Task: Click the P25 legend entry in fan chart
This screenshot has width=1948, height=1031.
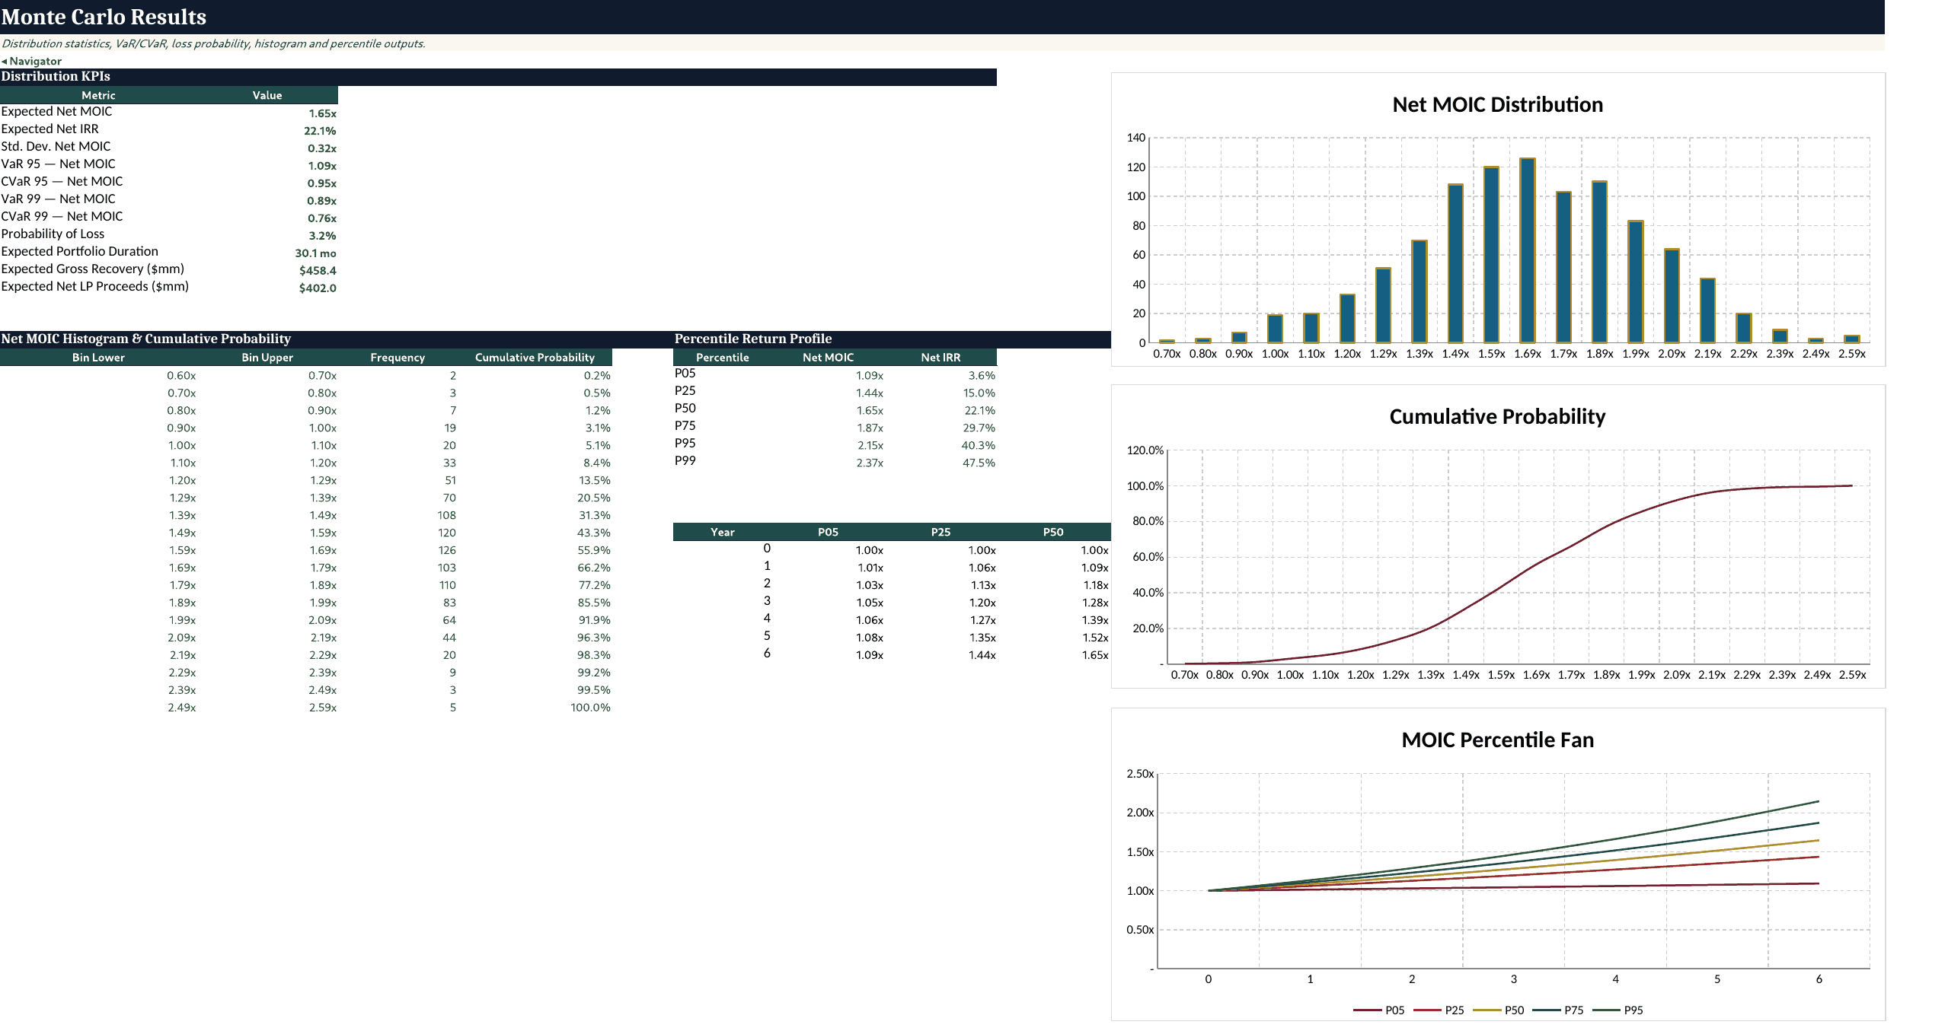Action: click(1439, 1010)
